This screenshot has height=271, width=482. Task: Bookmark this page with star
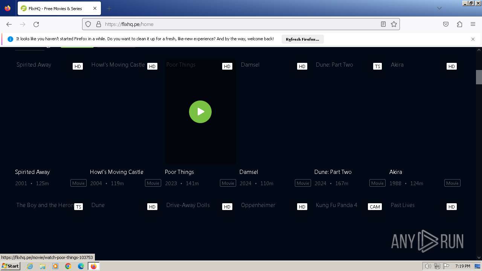[x=394, y=24]
